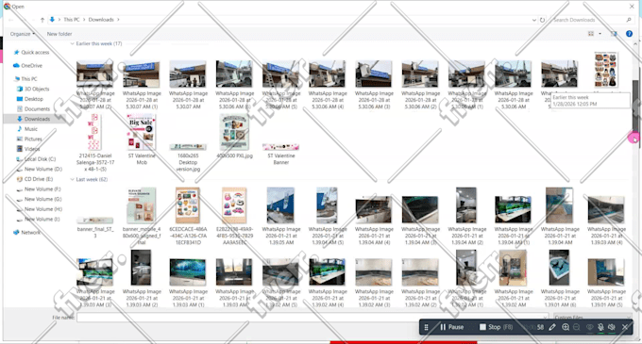Toggle microphone mute in recorder bar
Image resolution: width=642 pixels, height=344 pixels.
pos(600,327)
